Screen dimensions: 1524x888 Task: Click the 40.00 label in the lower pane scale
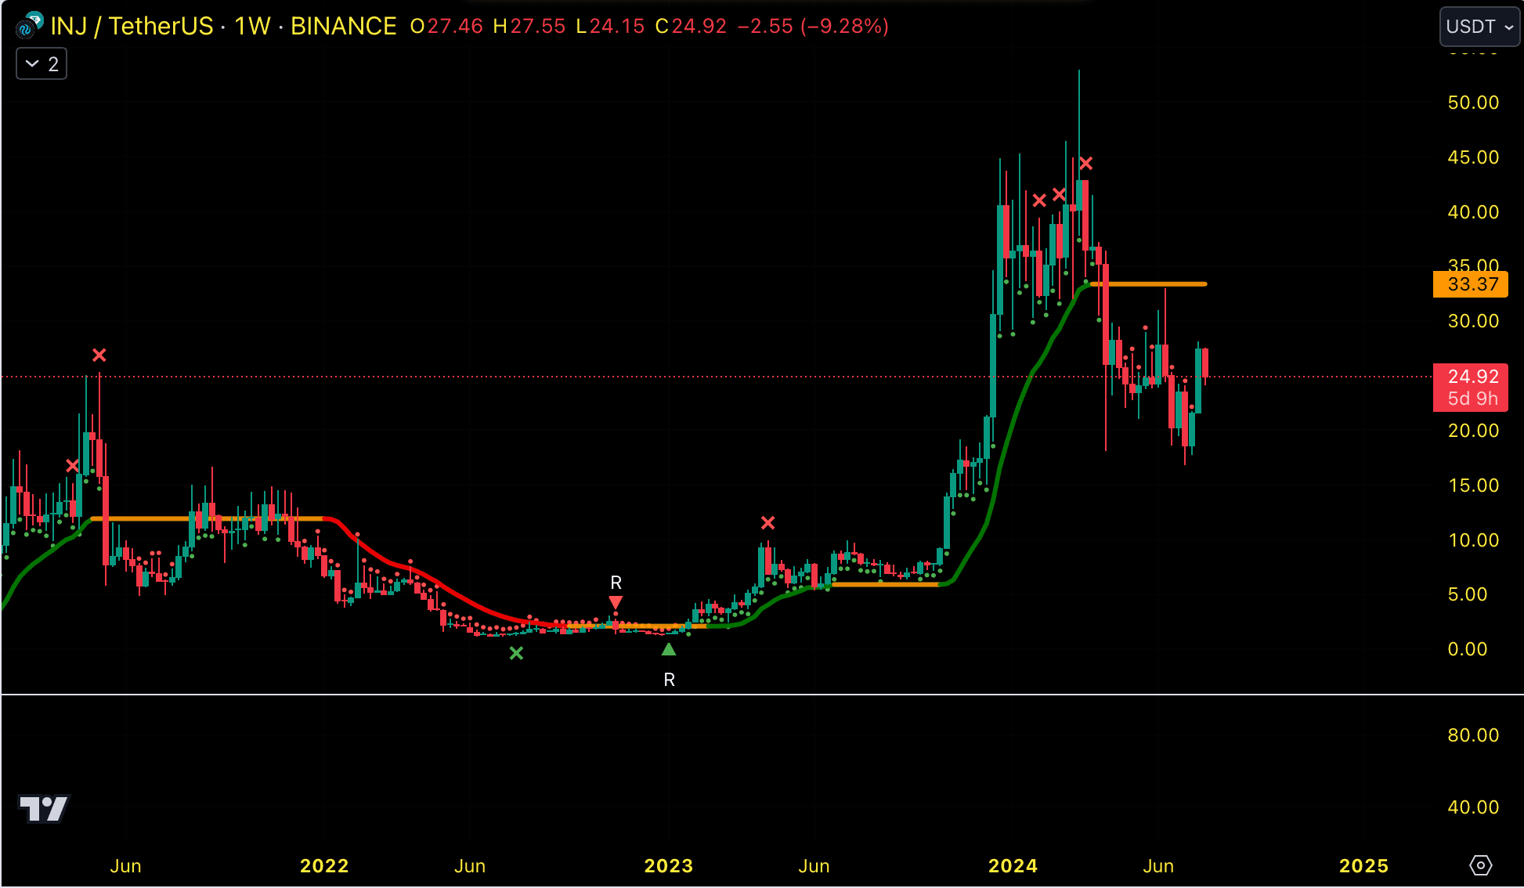(1473, 807)
